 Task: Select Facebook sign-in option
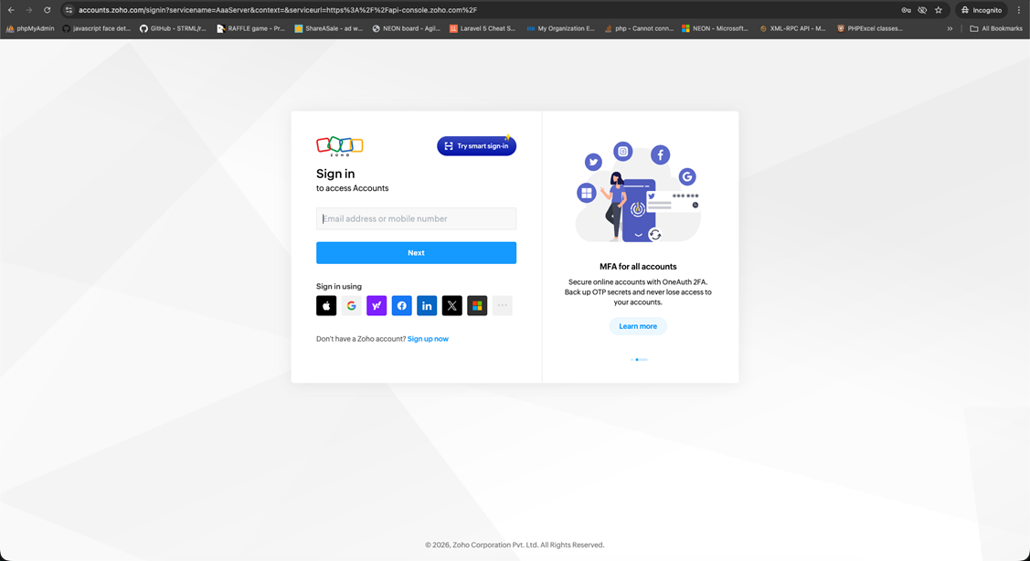(x=401, y=306)
